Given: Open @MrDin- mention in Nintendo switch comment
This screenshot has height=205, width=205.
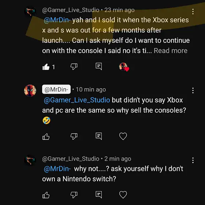Looking at the screenshot, I should tap(57, 169).
